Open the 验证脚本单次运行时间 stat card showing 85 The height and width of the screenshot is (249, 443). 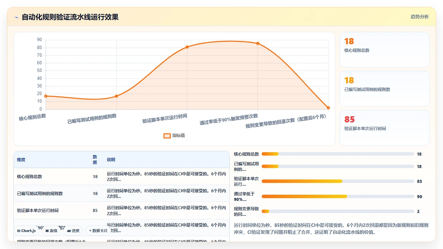pos(385,128)
